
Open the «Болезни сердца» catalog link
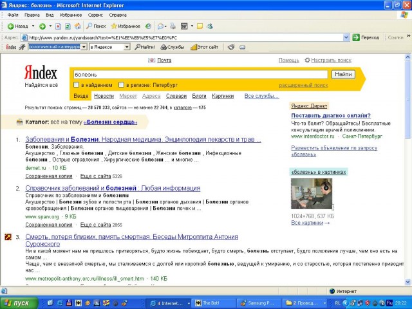[x=110, y=122]
